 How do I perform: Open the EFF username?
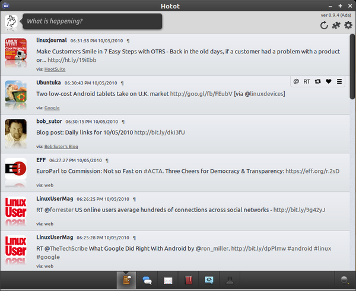coord(41,160)
